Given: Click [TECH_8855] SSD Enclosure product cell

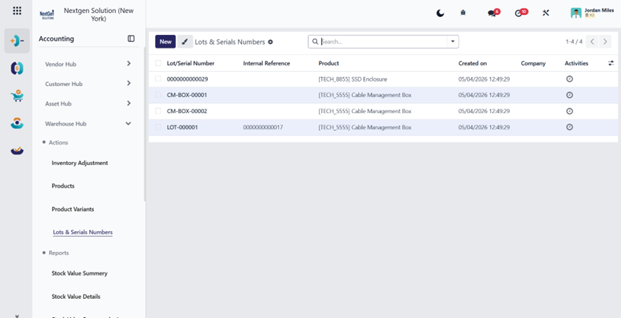Looking at the screenshot, I should click(353, 79).
